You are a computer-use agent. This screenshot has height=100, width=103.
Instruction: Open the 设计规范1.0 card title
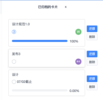tap(21, 24)
